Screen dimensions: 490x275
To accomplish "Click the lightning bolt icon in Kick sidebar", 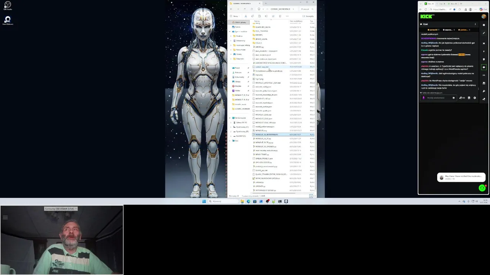I will pos(484,51).
